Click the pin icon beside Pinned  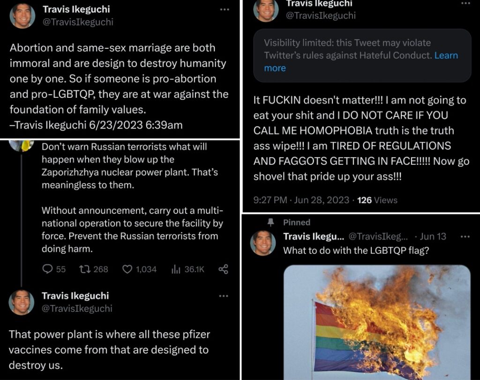(x=270, y=222)
